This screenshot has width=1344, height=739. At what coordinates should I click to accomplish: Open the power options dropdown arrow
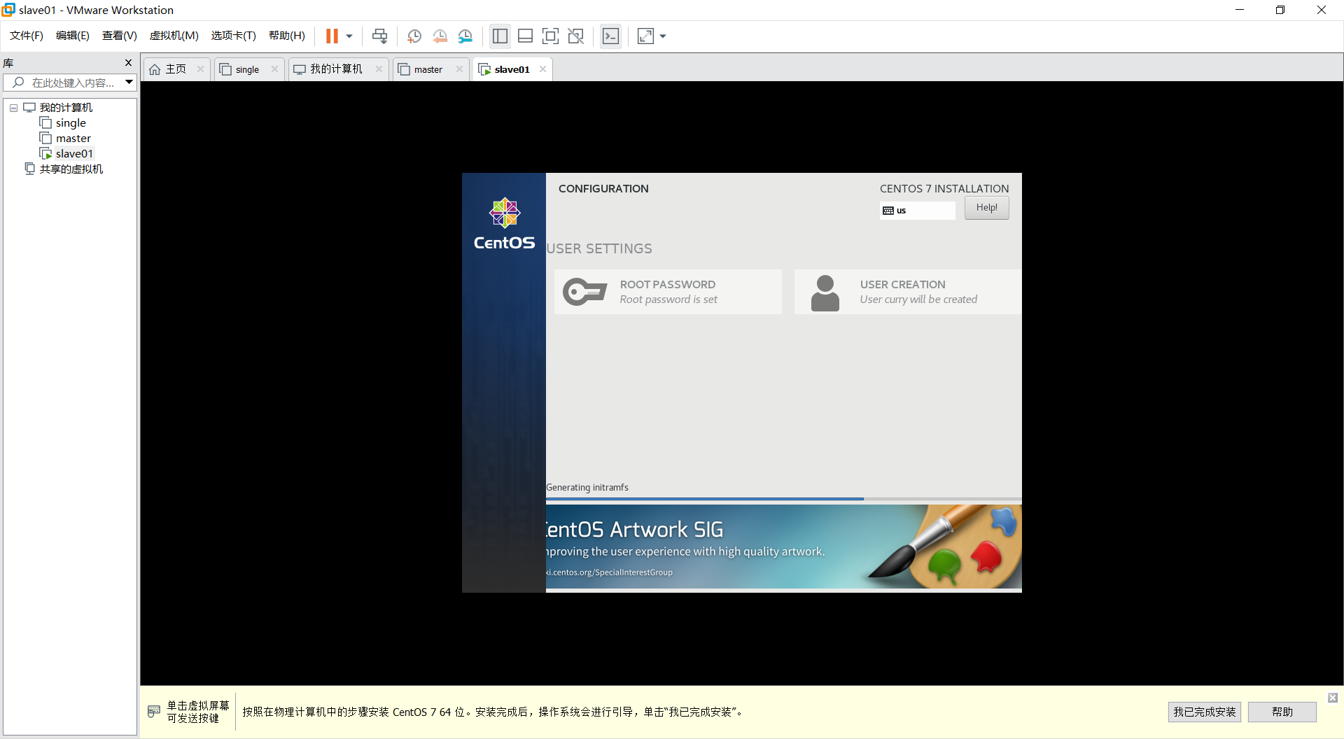click(349, 36)
